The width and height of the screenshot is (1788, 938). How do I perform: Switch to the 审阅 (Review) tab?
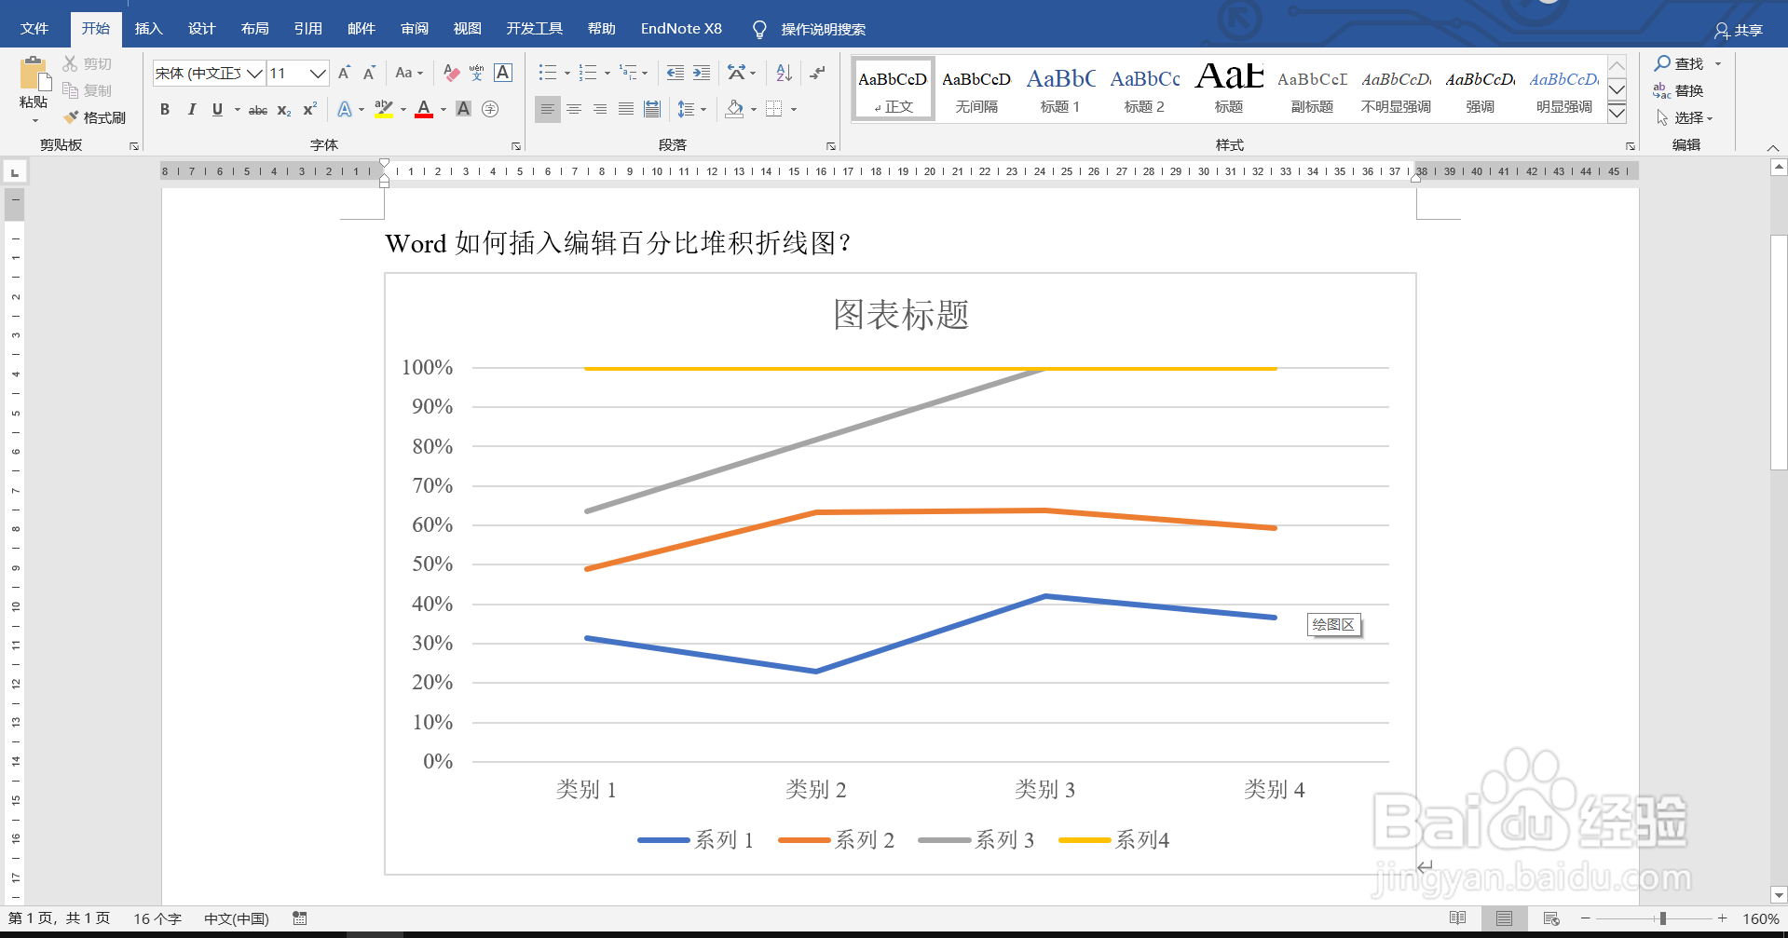pos(415,29)
